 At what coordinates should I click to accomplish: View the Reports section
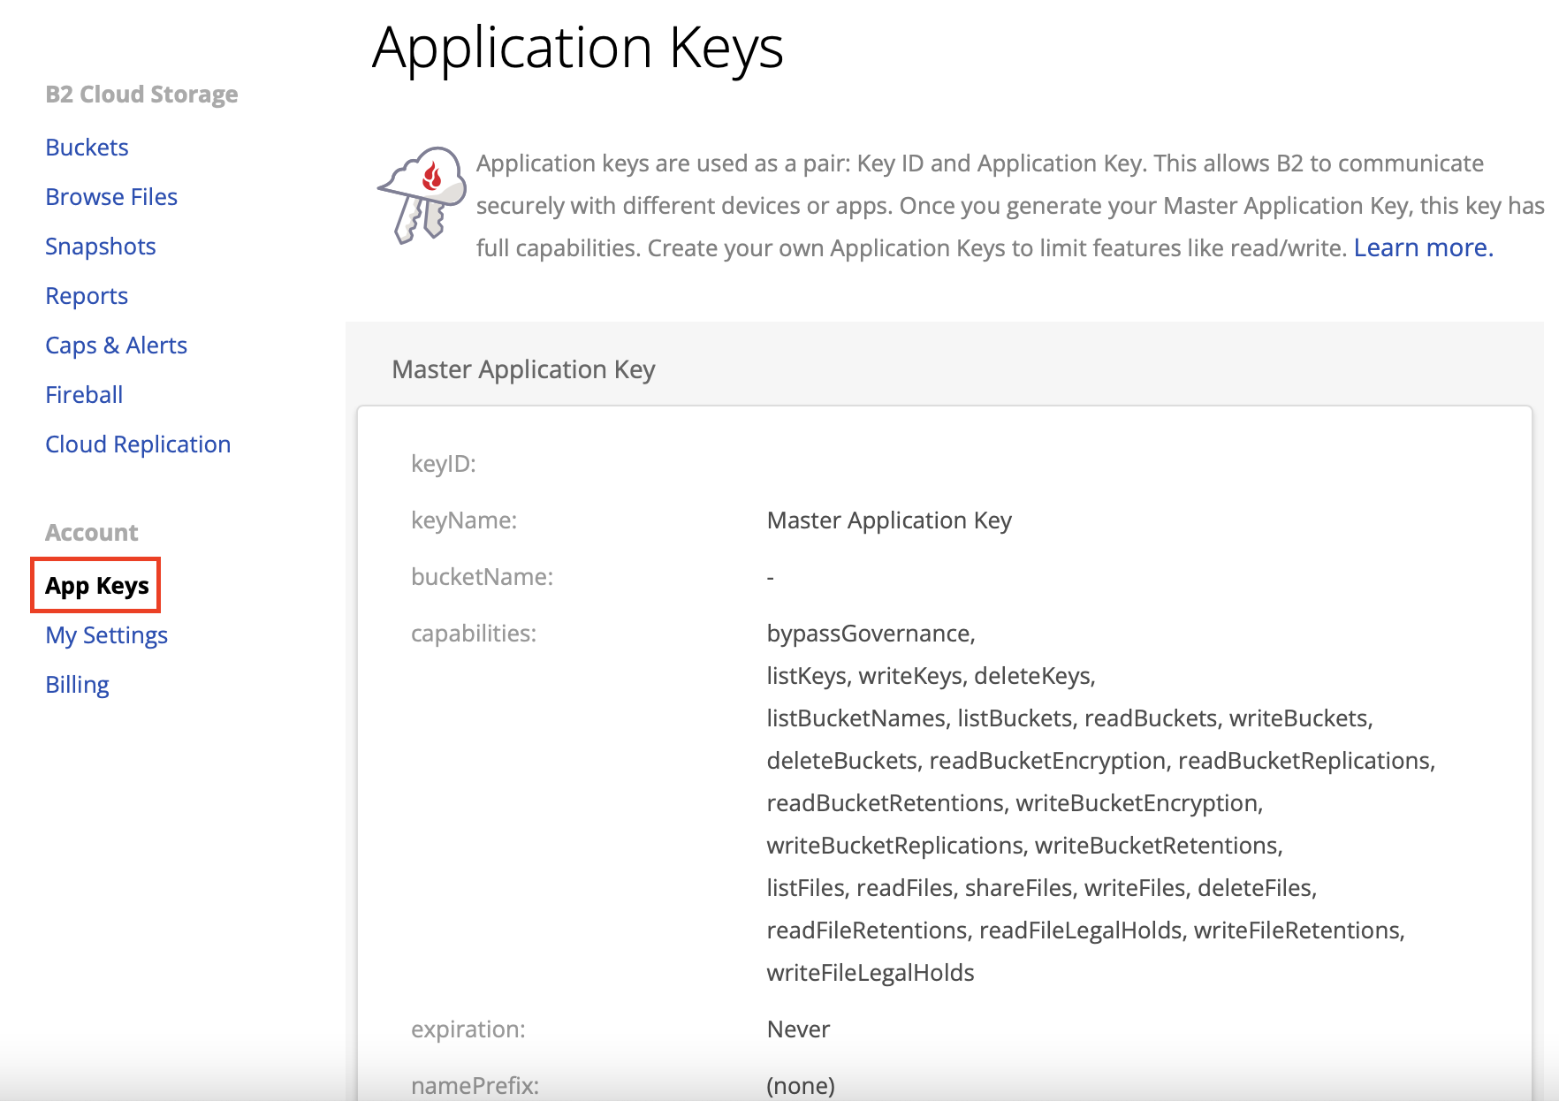[87, 296]
